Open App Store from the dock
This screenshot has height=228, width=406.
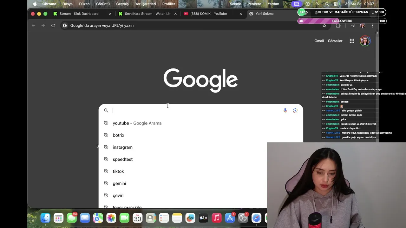230,218
